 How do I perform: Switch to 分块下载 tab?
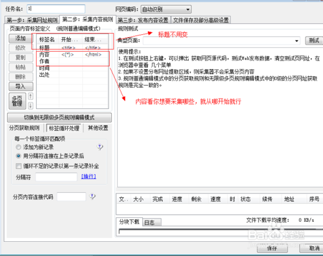pyautogui.click(x=129, y=222)
